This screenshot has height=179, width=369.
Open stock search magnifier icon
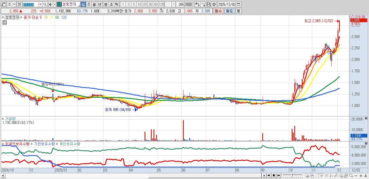pyautogui.click(x=45, y=4)
